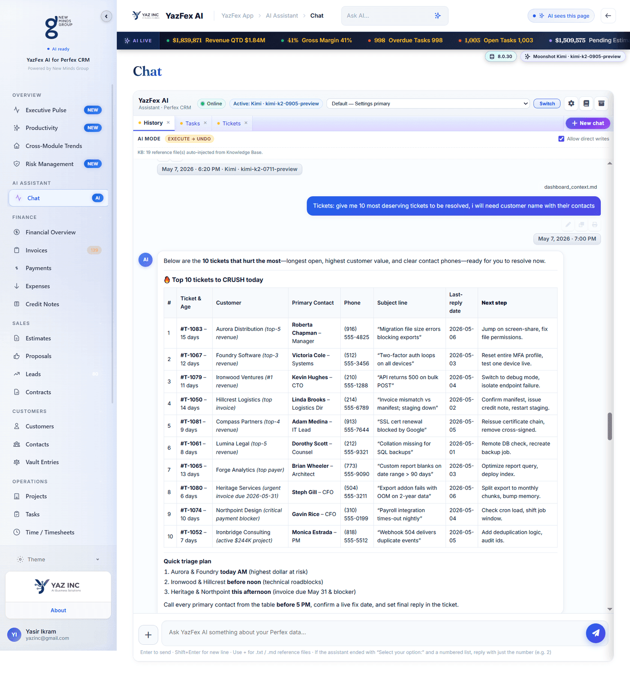Click the print icon under the user message
Screen dimensions: 630x688
594,224
